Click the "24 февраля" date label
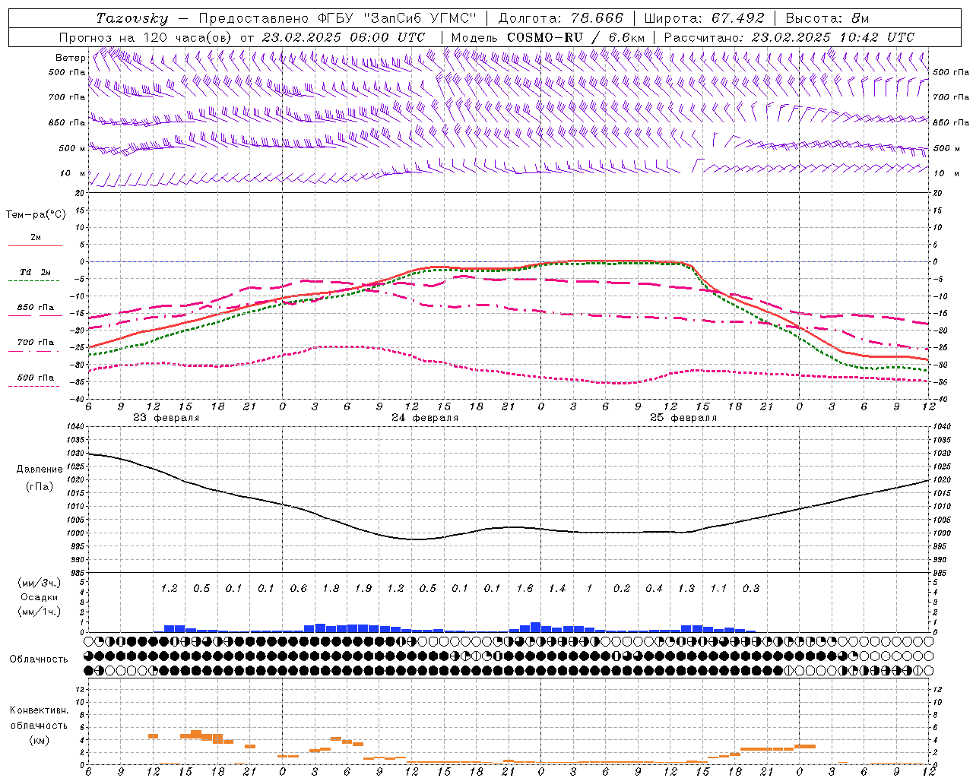Image resolution: width=973 pixels, height=778 pixels. 425,418
